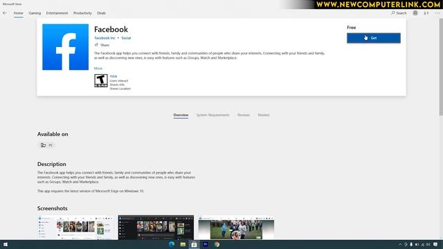Switch to the Gaming tab
This screenshot has width=443, height=249.
click(x=35, y=13)
